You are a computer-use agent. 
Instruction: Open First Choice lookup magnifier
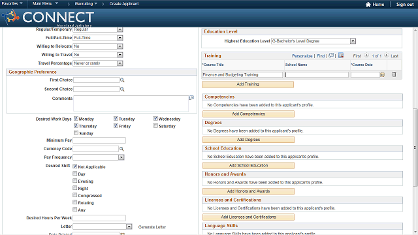(x=122, y=80)
